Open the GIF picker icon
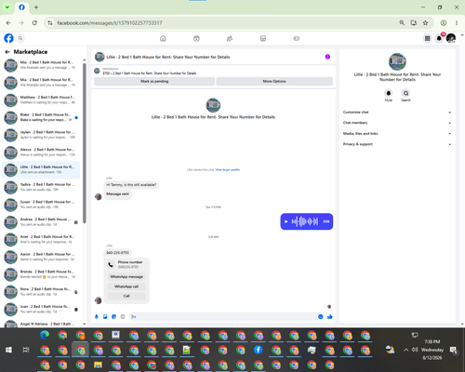The width and height of the screenshot is (465, 372). point(123,316)
